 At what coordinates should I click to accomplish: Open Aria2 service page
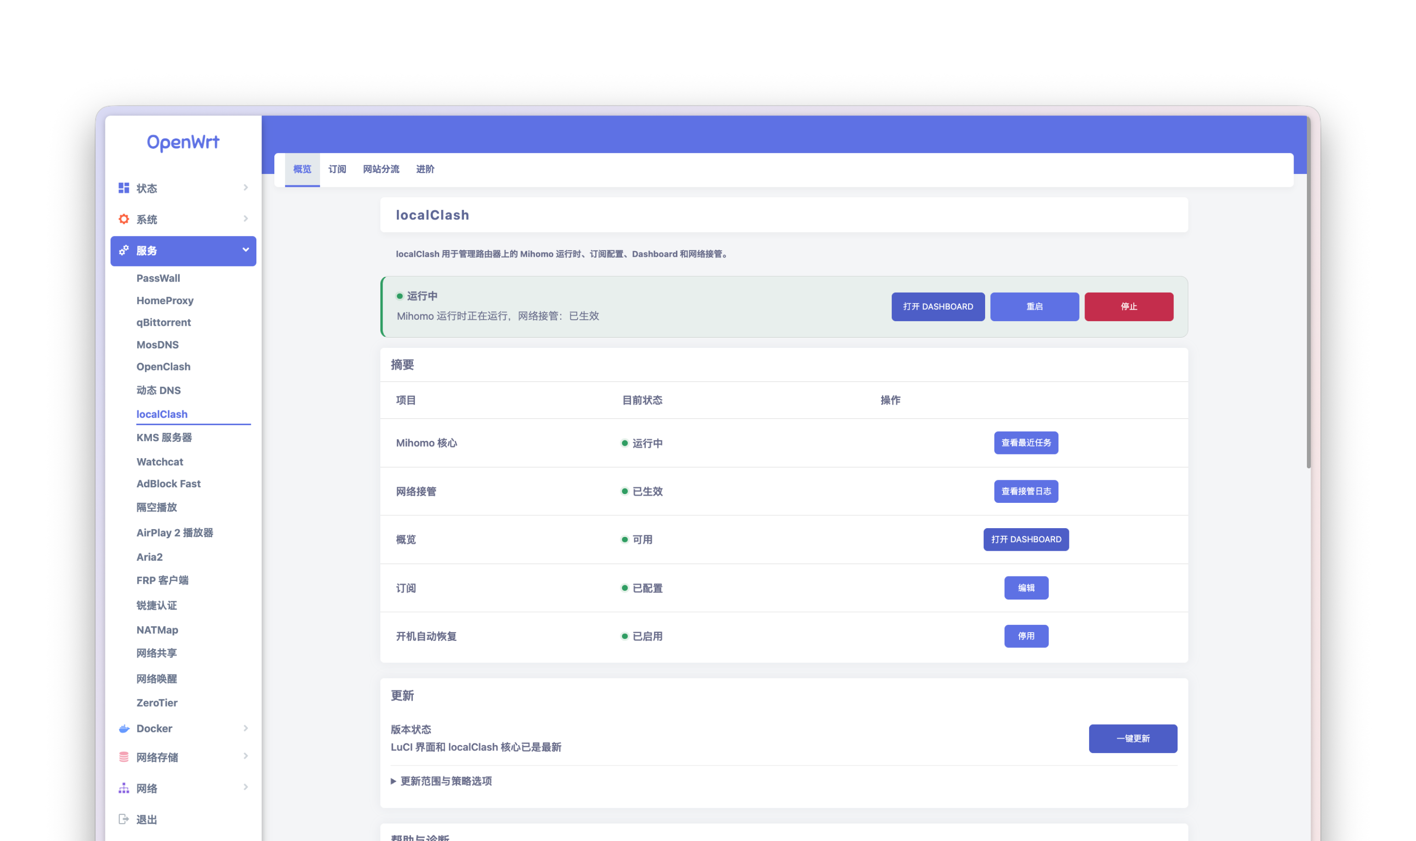click(x=150, y=557)
